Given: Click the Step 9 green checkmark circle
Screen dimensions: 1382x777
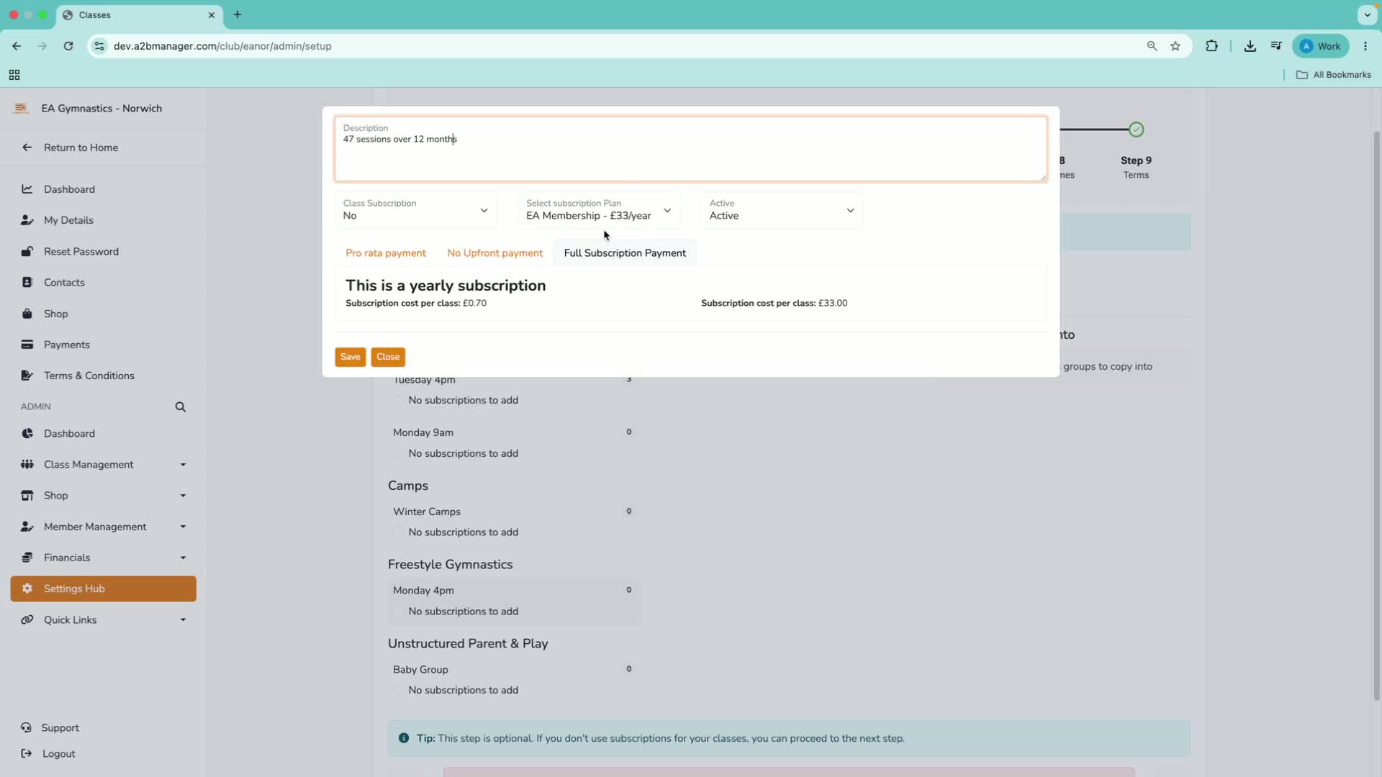Looking at the screenshot, I should 1136,129.
